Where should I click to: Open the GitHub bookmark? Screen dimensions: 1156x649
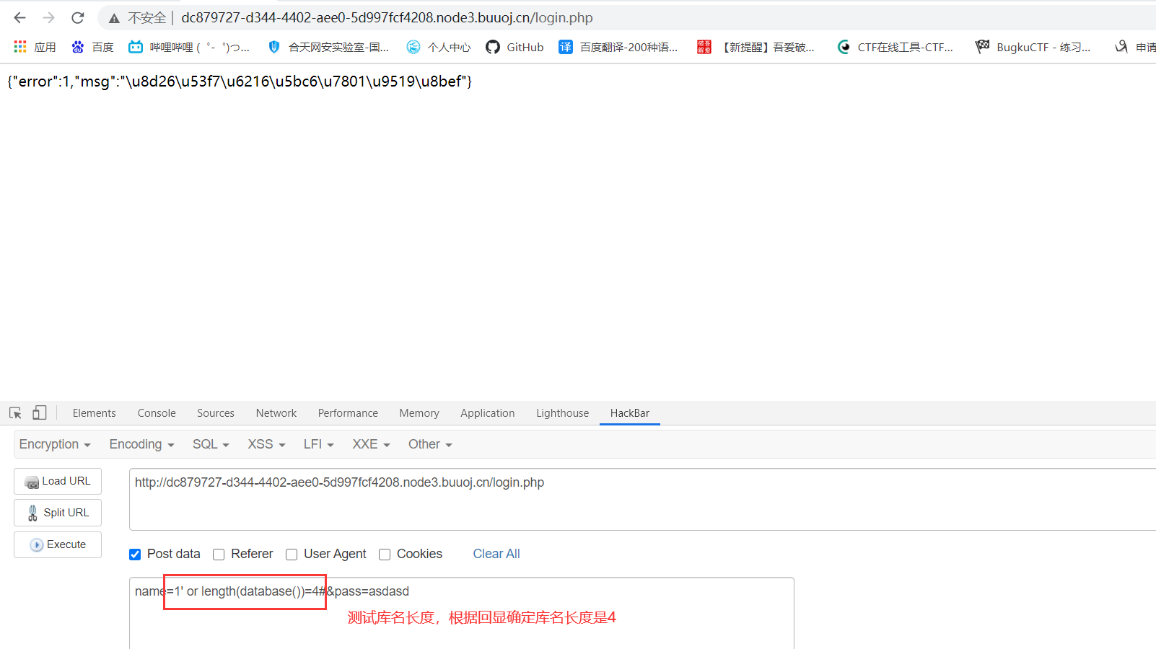pyautogui.click(x=514, y=47)
